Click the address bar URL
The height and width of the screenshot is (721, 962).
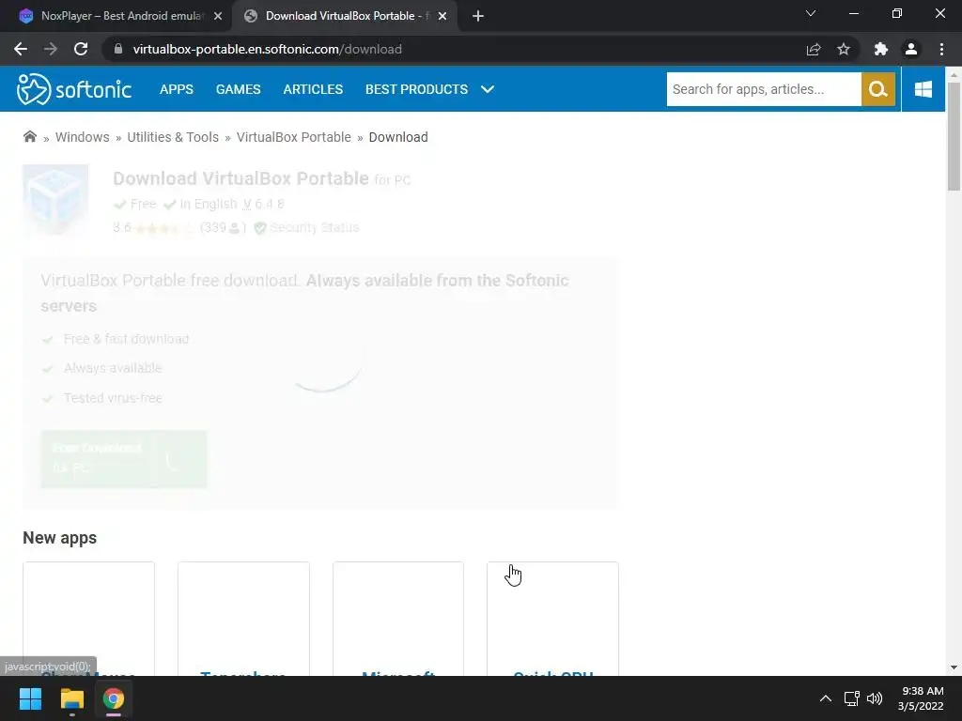pyautogui.click(x=268, y=49)
